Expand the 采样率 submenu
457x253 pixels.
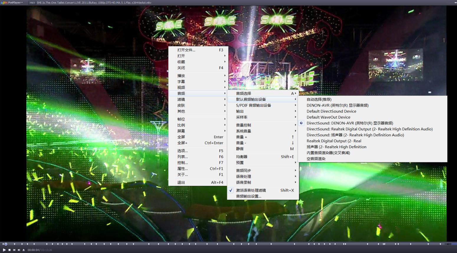pyautogui.click(x=242, y=117)
